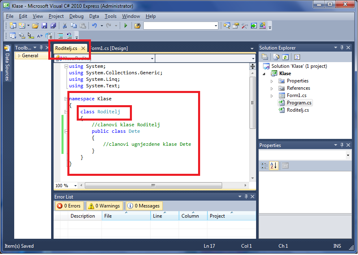
Task: Save the current file with the floppy icon
Action: click(44, 26)
